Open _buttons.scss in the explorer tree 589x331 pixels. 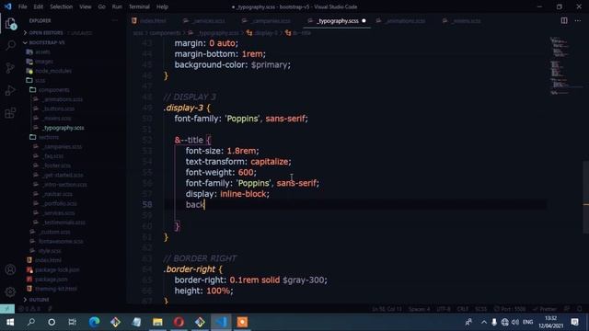click(59, 108)
